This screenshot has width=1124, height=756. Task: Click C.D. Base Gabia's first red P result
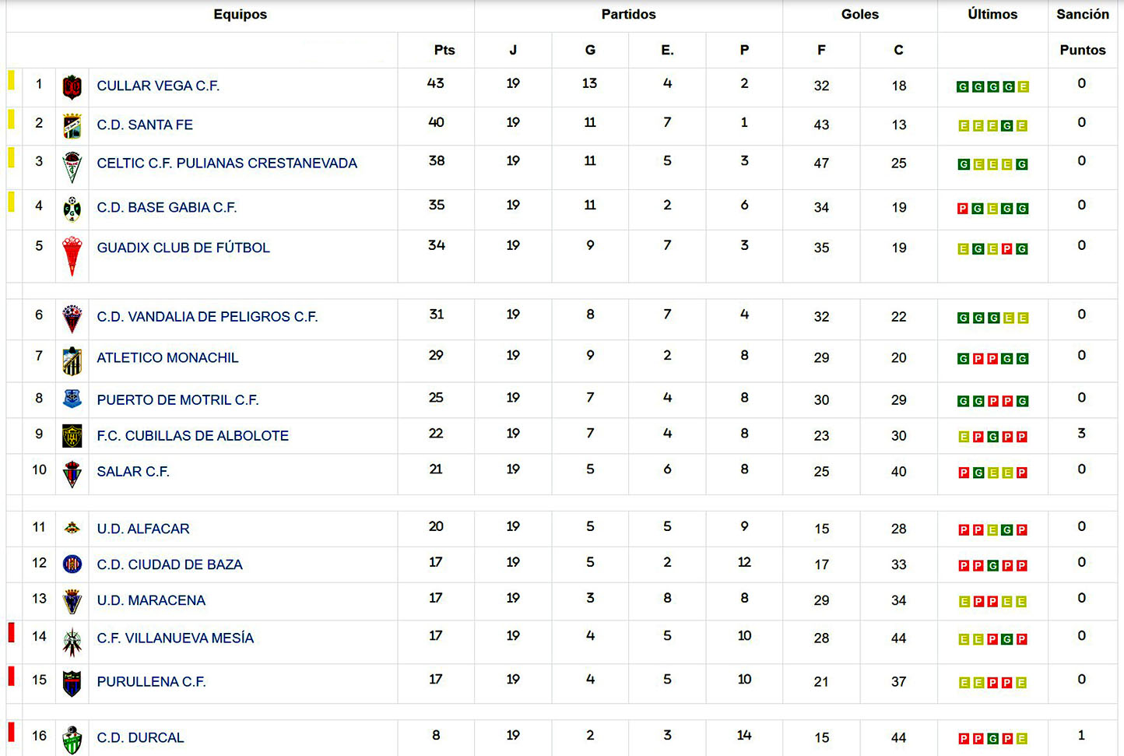click(x=963, y=209)
